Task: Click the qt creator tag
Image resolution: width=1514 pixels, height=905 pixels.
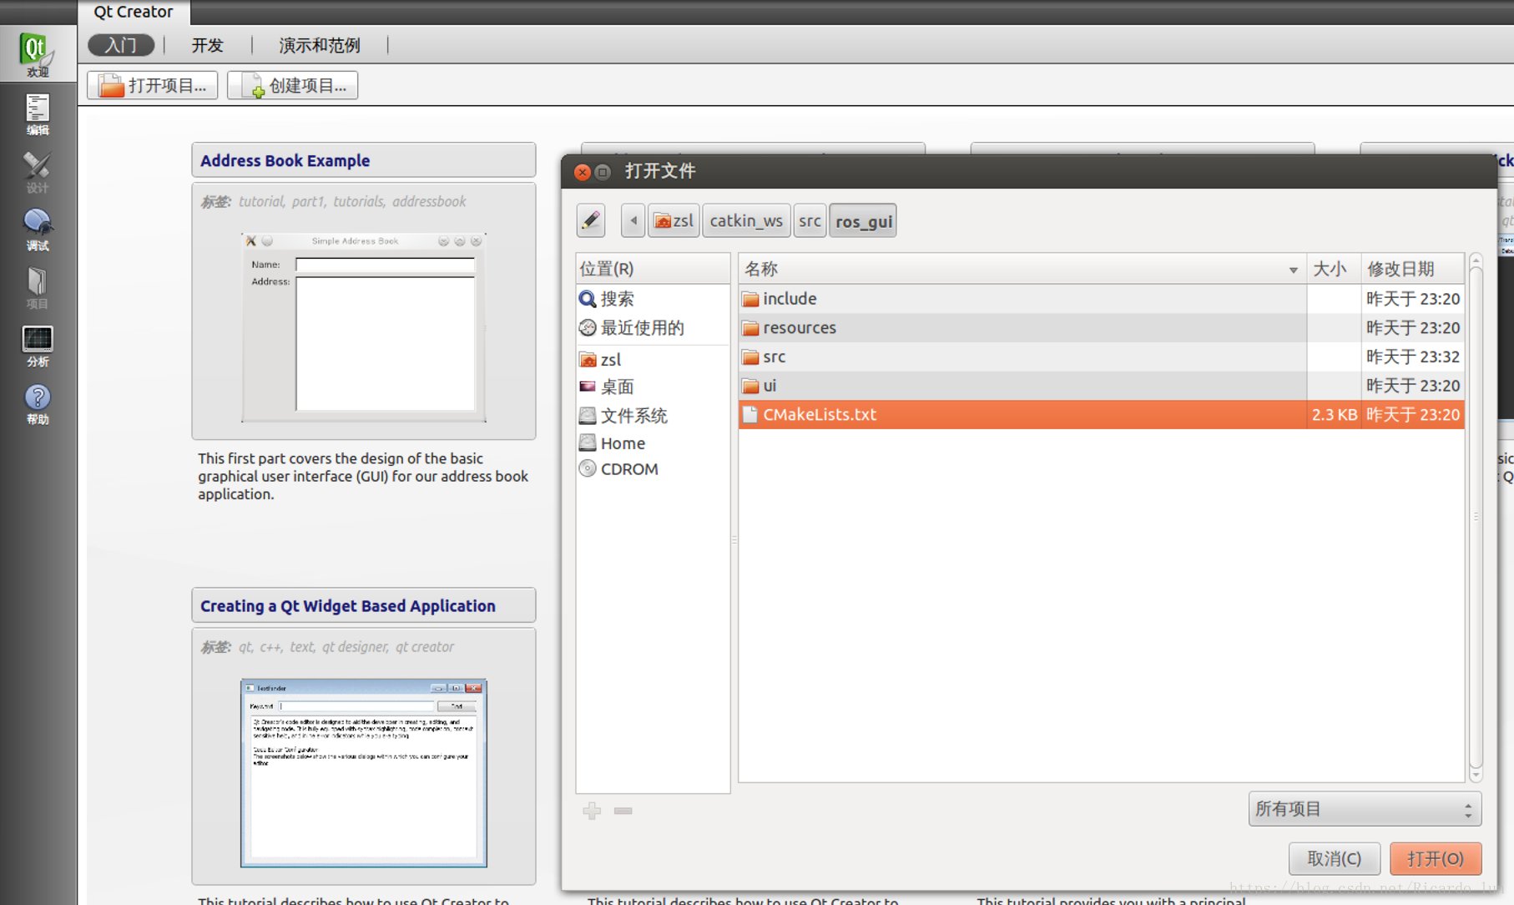Action: click(425, 647)
